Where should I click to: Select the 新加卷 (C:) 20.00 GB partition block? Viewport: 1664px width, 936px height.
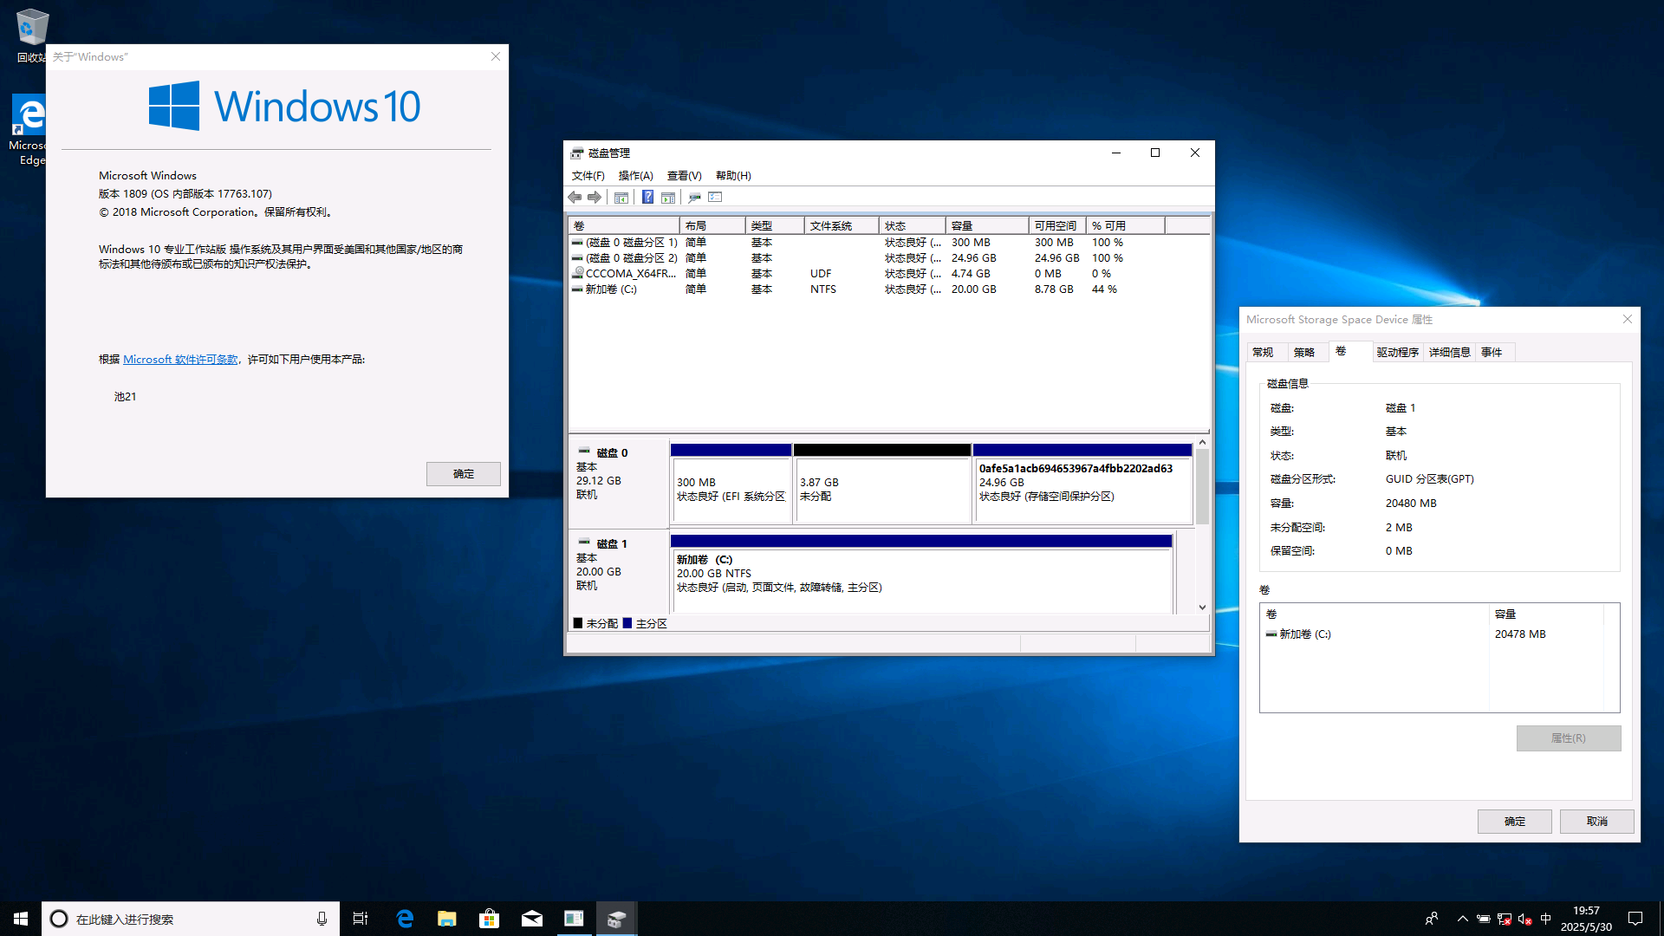pos(921,575)
